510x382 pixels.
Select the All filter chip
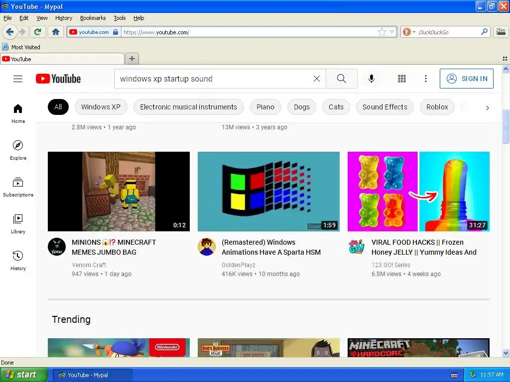(58, 107)
